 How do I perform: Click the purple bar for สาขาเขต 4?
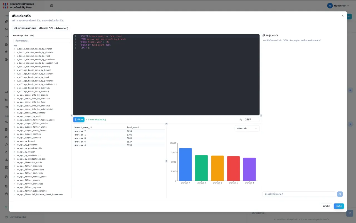click(x=249, y=169)
